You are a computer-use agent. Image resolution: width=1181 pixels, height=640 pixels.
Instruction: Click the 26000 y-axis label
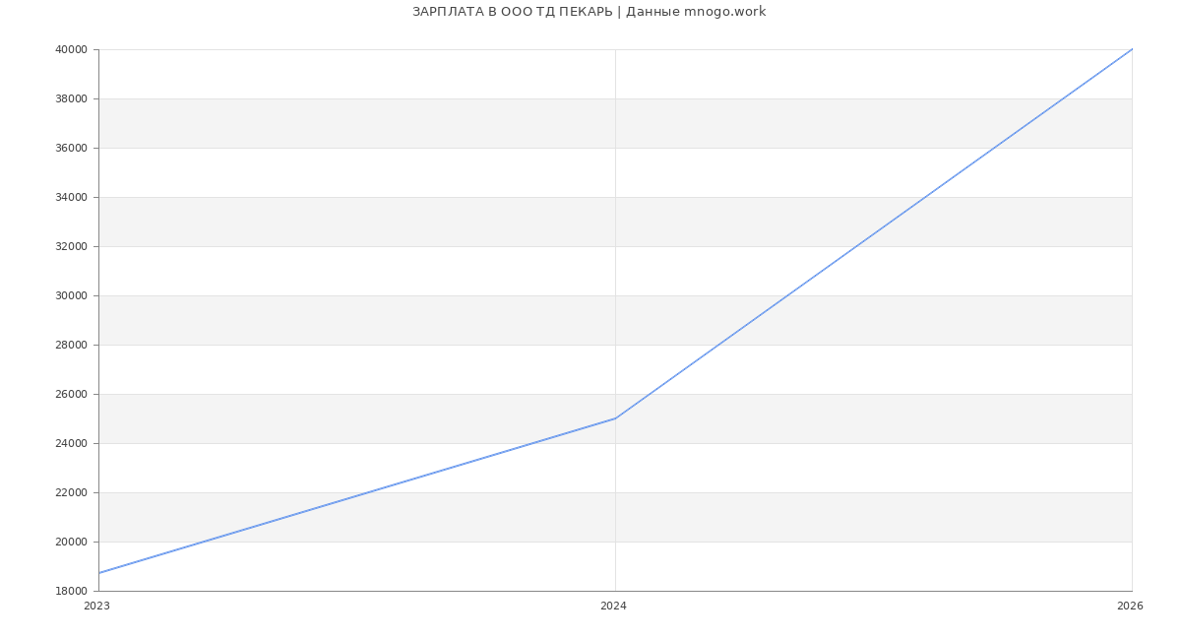tap(71, 394)
